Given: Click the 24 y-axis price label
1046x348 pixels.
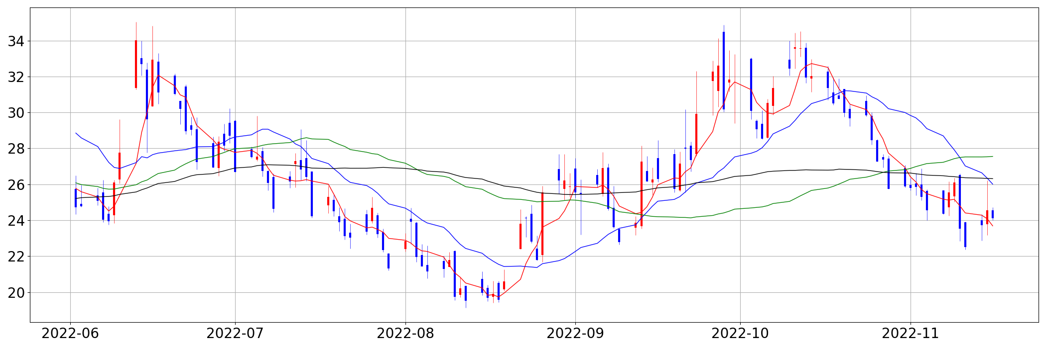Looking at the screenshot, I should 16,221.
